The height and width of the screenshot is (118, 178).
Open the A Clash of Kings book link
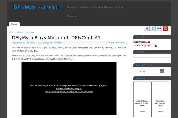[142, 101]
